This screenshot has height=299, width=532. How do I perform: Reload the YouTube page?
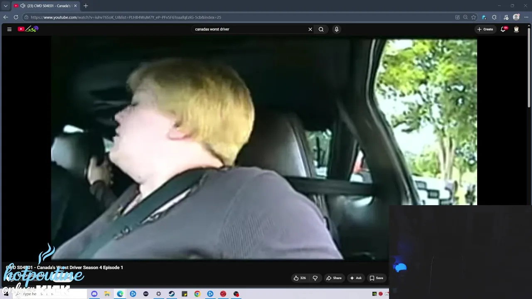pos(16,17)
